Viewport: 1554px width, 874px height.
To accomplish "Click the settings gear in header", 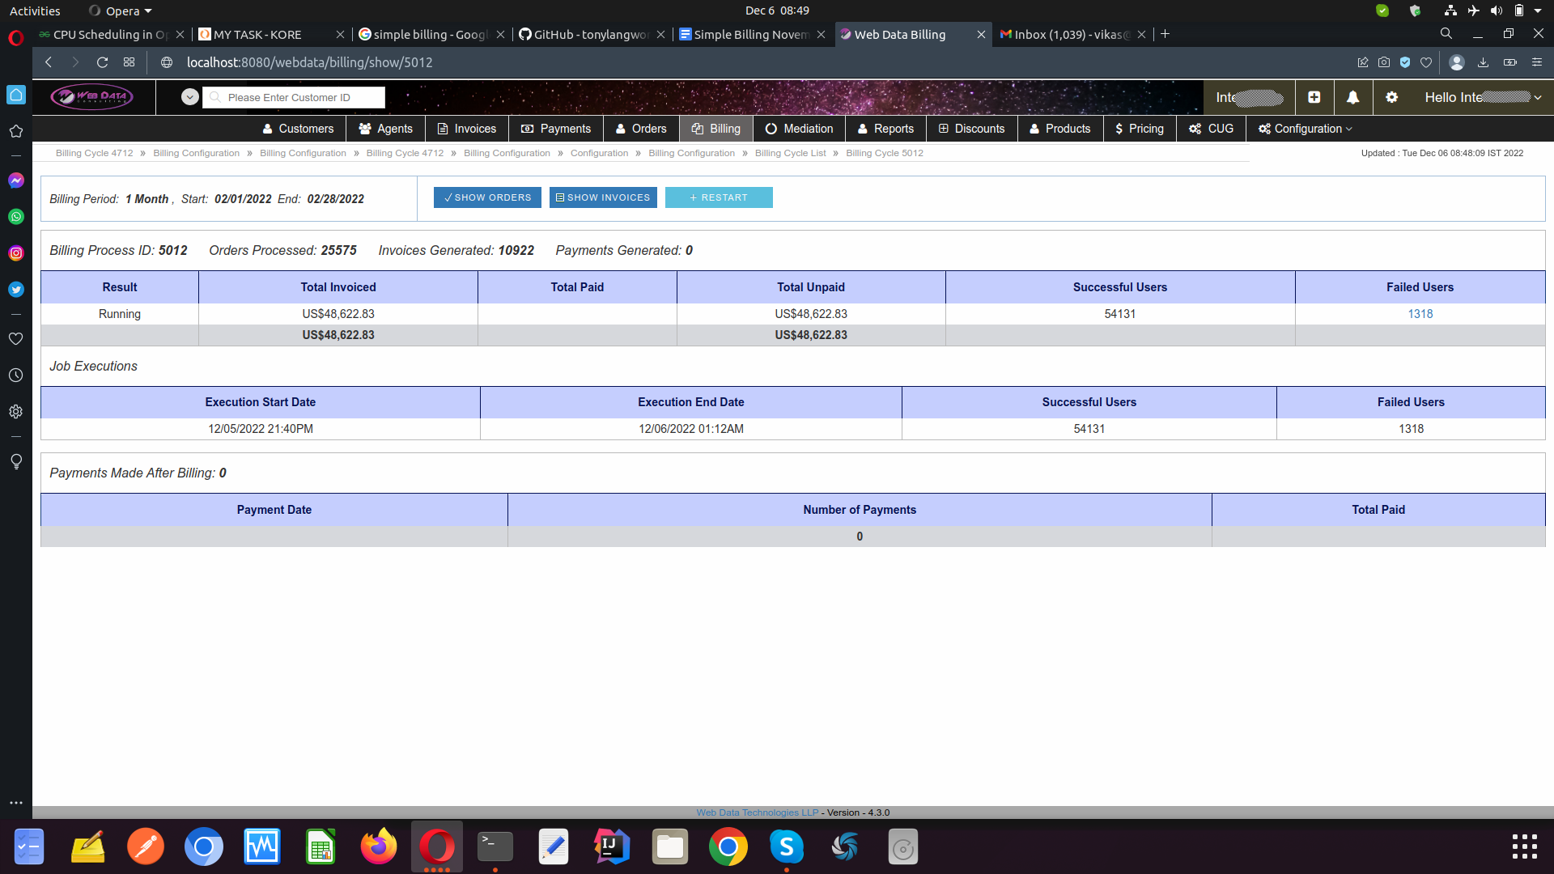I will [x=1391, y=97].
